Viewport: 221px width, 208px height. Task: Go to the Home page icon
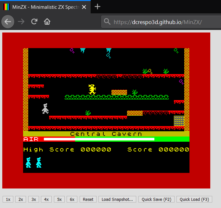(47, 21)
